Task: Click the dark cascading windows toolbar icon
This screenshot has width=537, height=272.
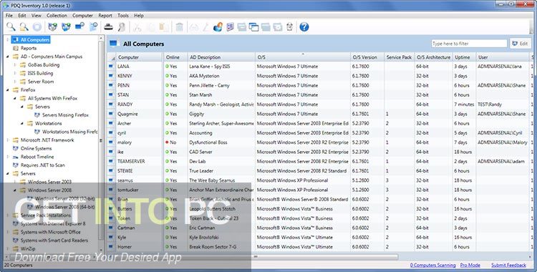Action: (253, 26)
